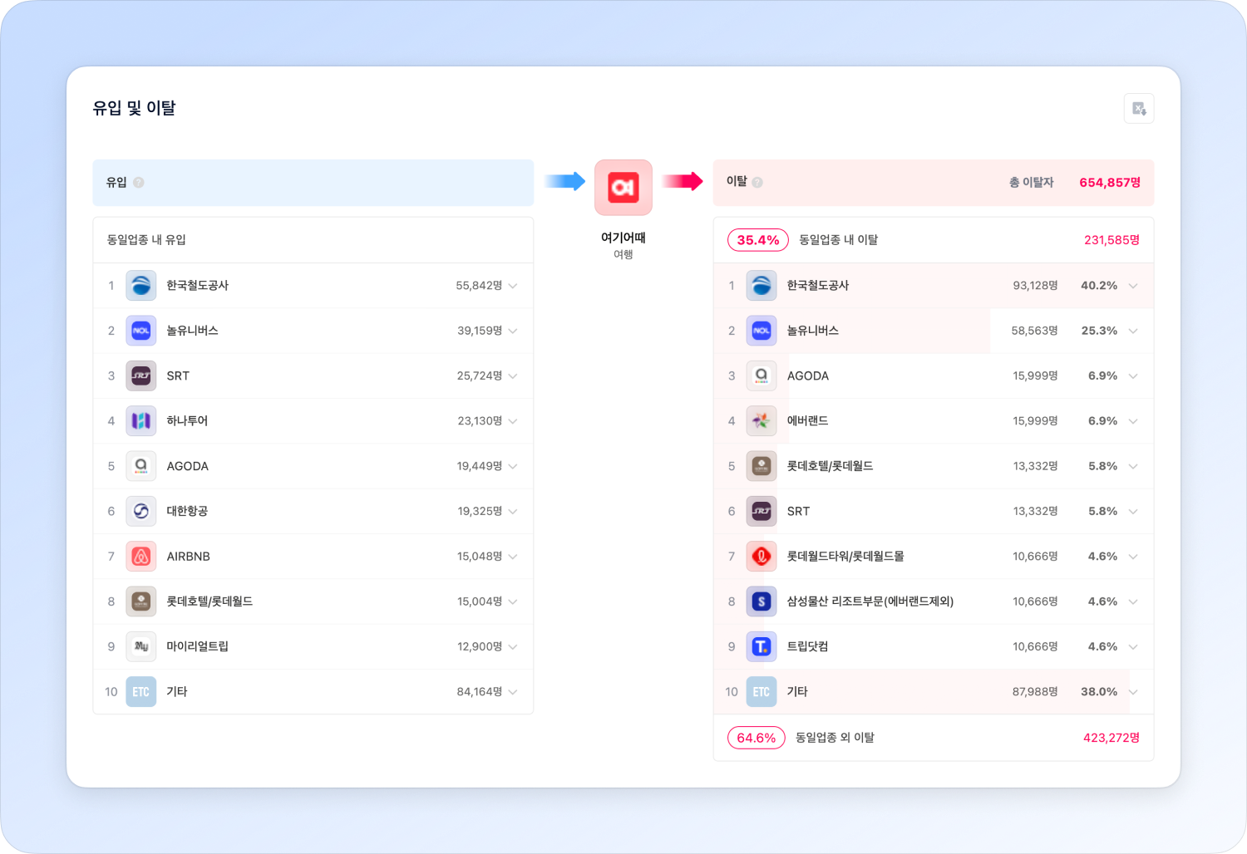
Task: Click the help icon next to 이탈
Action: [x=757, y=183]
